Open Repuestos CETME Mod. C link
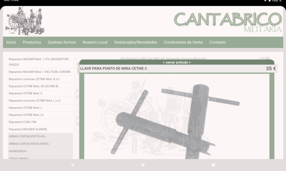Viewport: 286px width, 171px height. coord(25,93)
